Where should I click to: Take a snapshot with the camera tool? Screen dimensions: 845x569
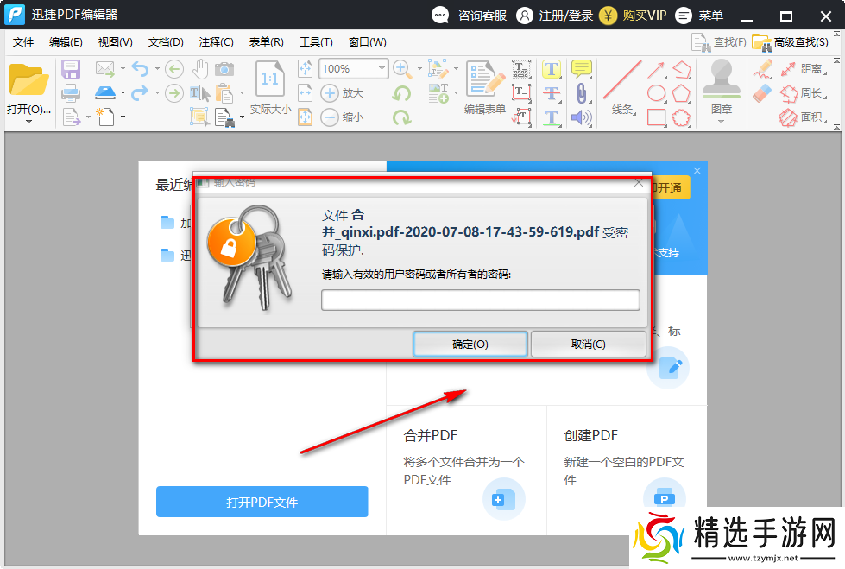coord(224,68)
